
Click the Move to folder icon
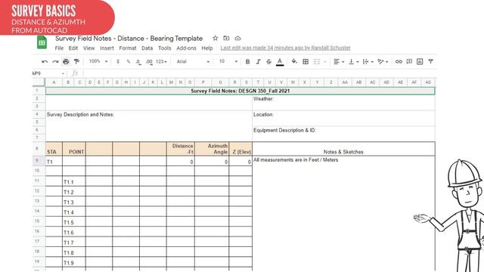[x=226, y=39]
